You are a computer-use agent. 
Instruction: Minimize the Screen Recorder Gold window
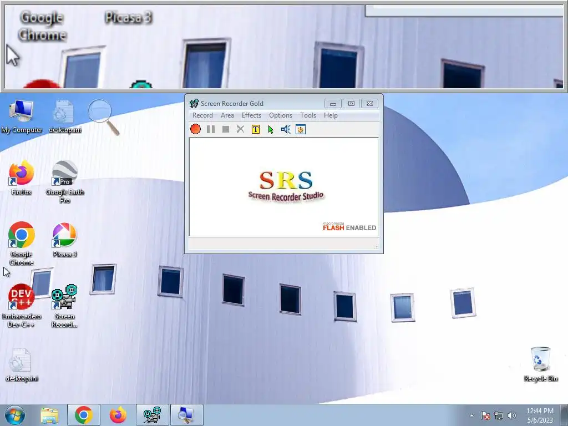[333, 104]
